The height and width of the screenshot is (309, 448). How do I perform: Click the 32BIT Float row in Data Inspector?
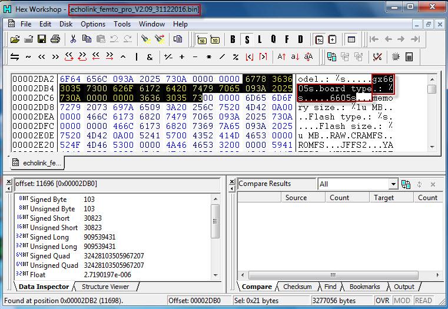point(113,275)
